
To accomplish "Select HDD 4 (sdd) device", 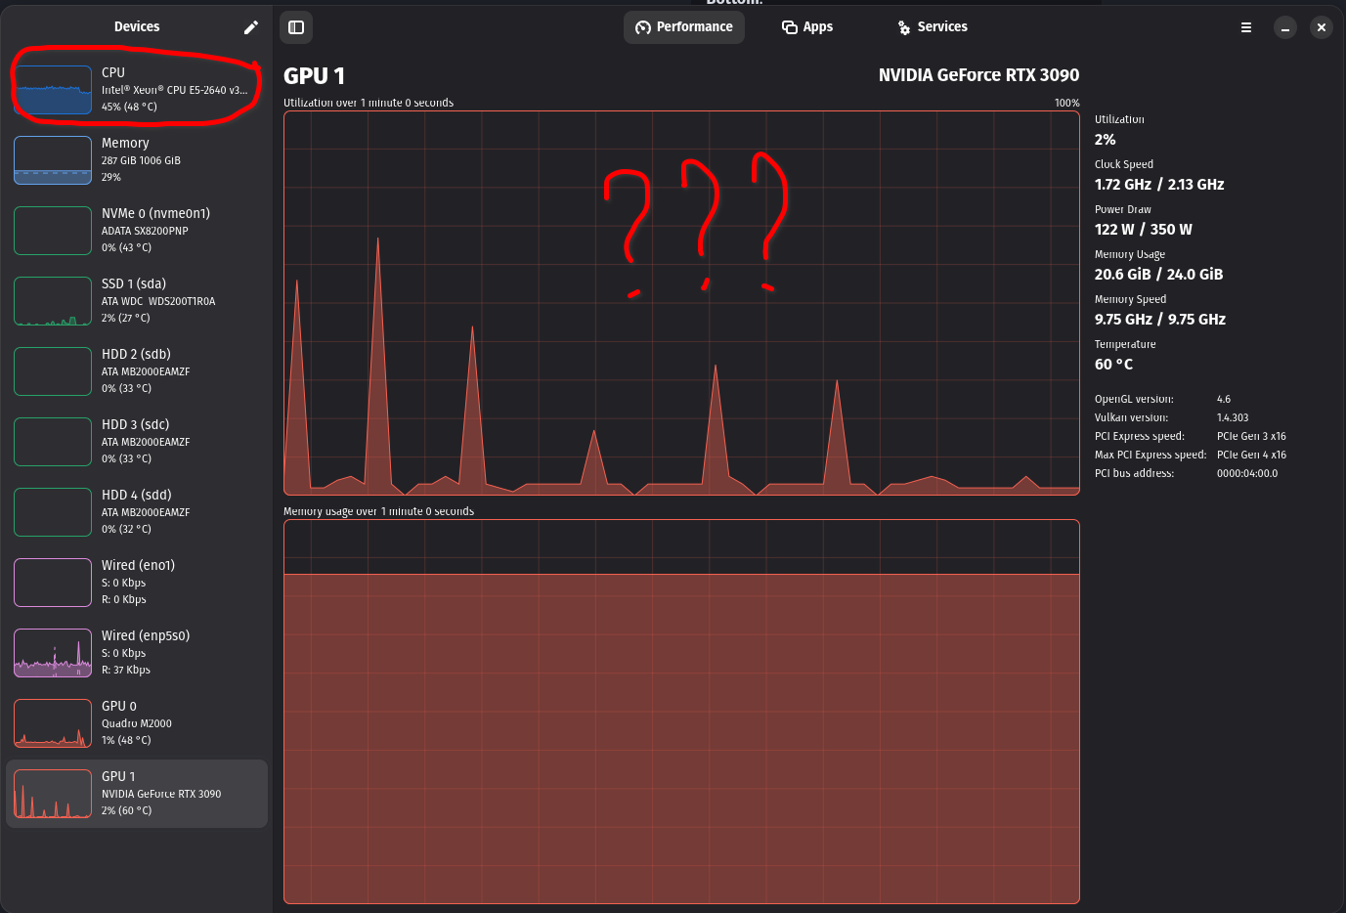I will click(137, 512).
